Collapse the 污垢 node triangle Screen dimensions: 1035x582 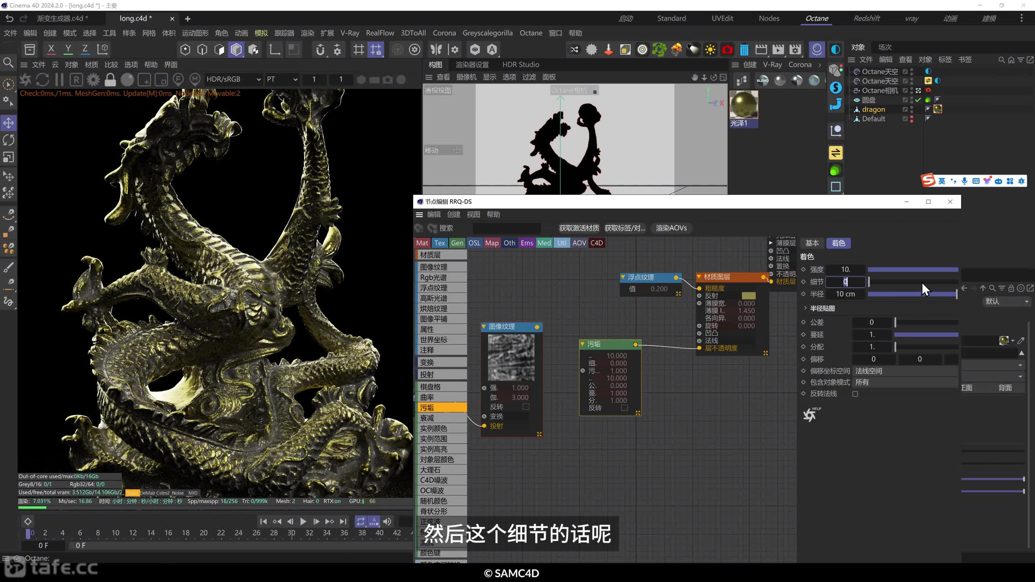click(583, 344)
